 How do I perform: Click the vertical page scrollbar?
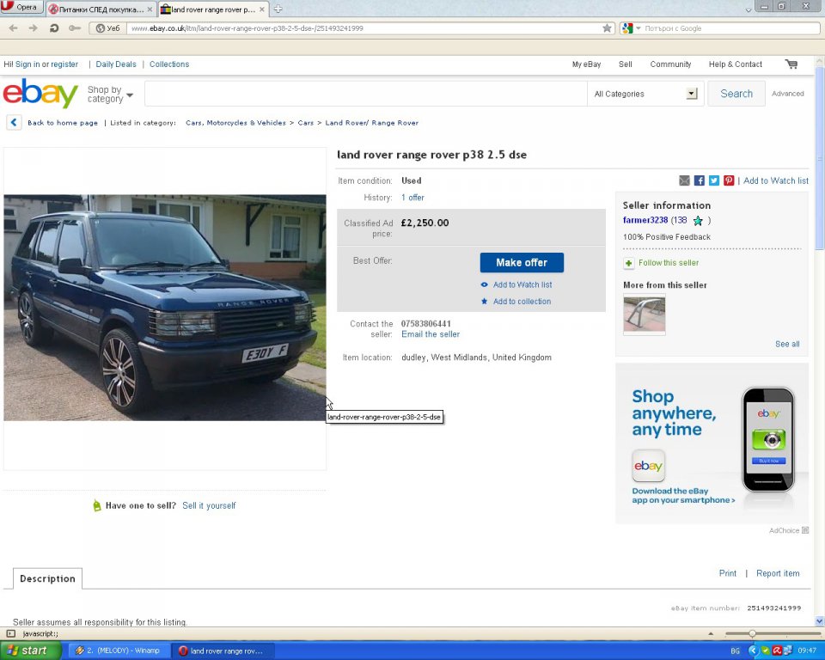pos(819,158)
